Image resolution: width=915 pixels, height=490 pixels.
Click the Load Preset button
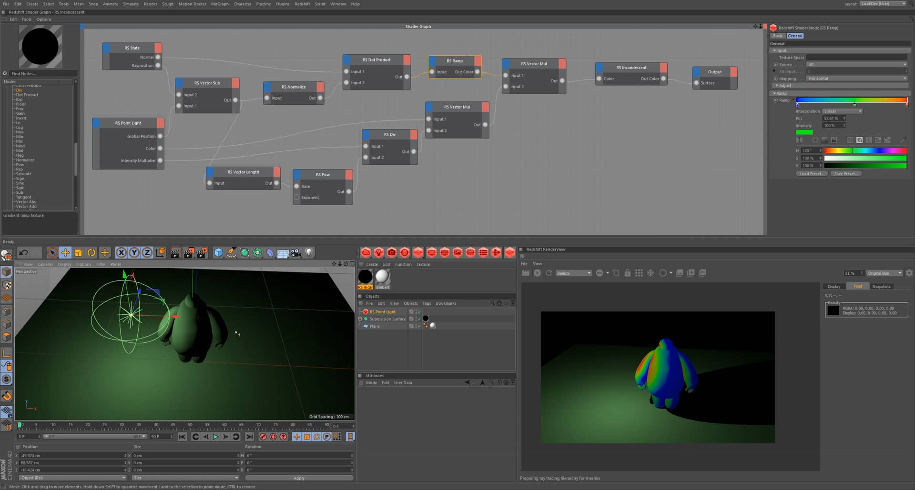[811, 174]
